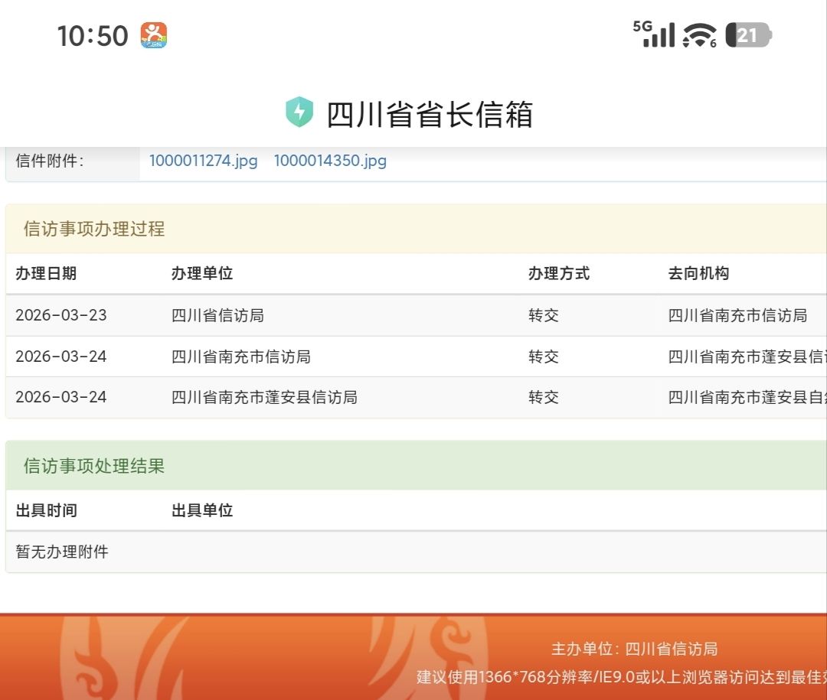Select the 信访事项办理过程 section header
Screen dimensions: 827x700
coord(94,229)
